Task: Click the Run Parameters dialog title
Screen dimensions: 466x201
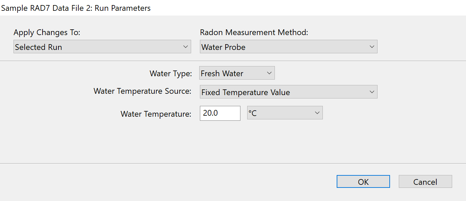Action: (x=76, y=8)
